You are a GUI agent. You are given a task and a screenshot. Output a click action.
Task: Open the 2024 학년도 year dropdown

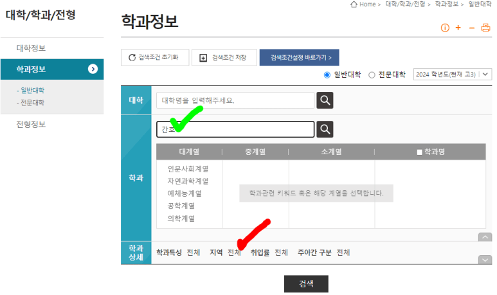(x=452, y=75)
